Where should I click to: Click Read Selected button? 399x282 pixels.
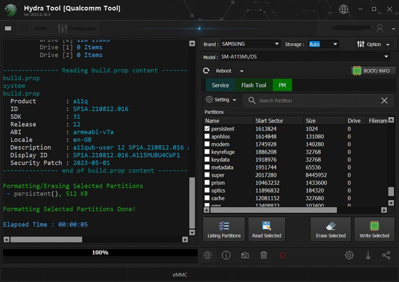click(x=267, y=229)
